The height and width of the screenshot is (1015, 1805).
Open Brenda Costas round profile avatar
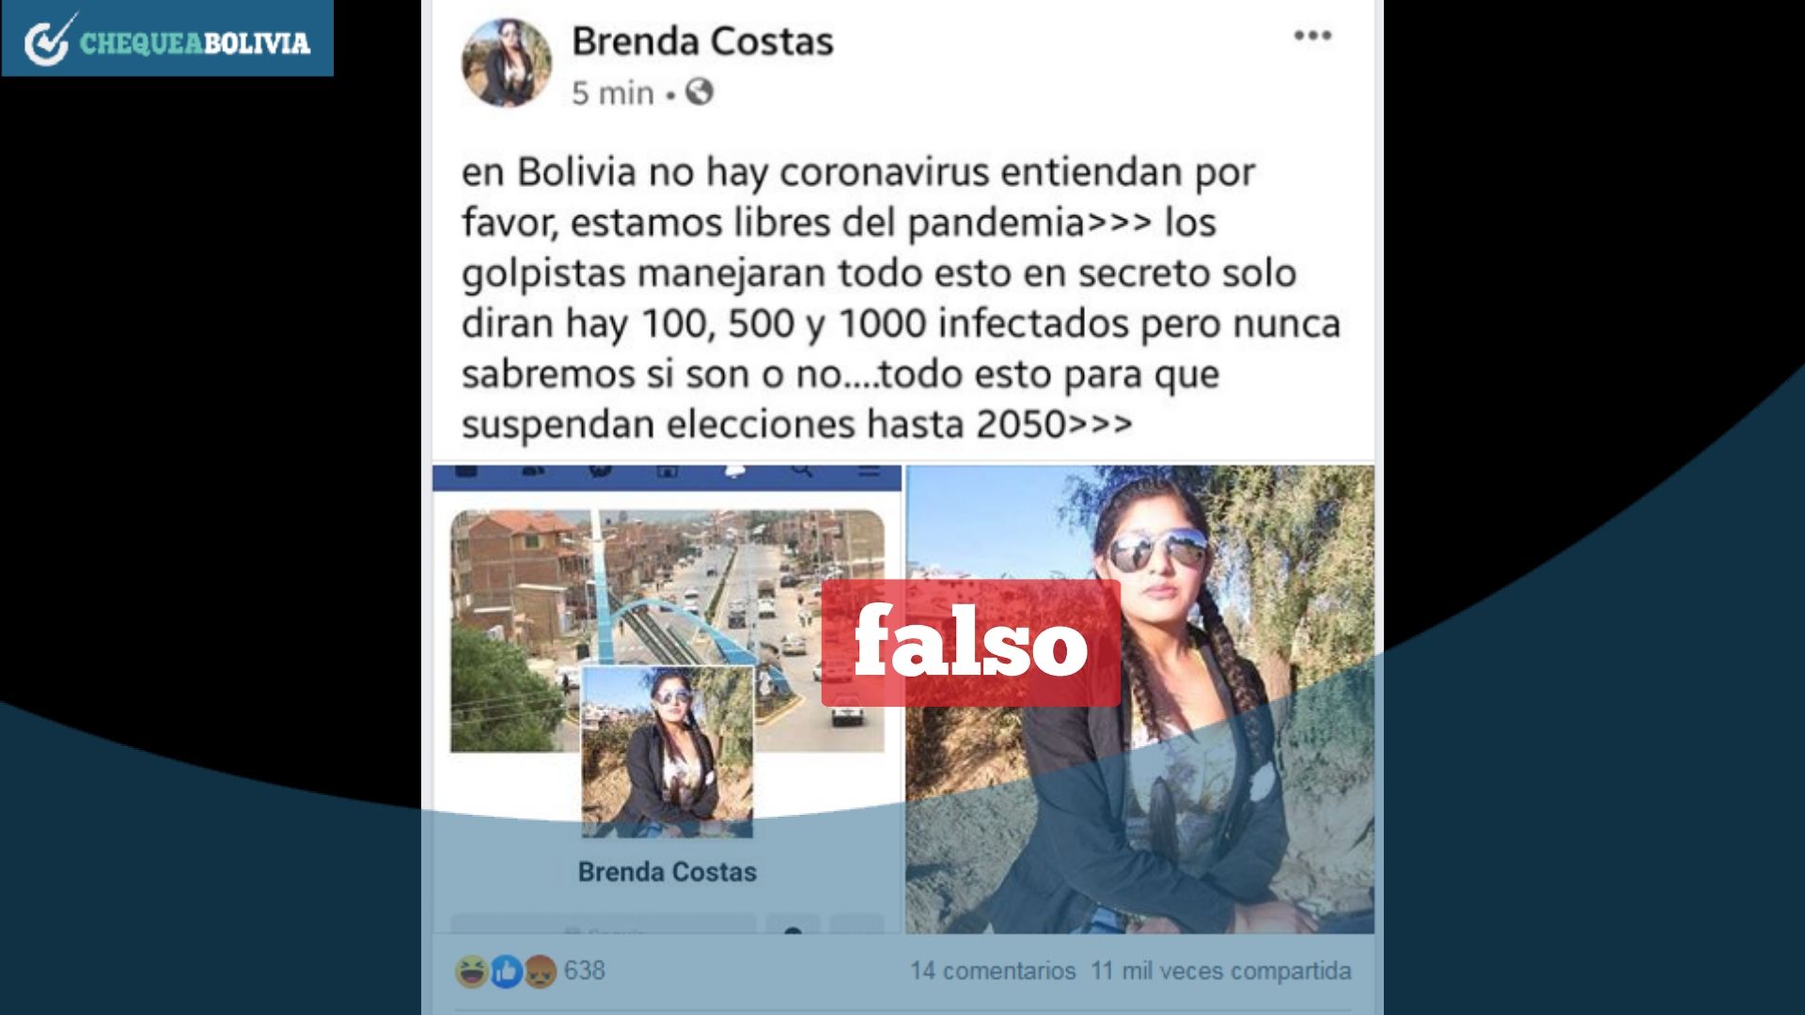click(x=507, y=62)
